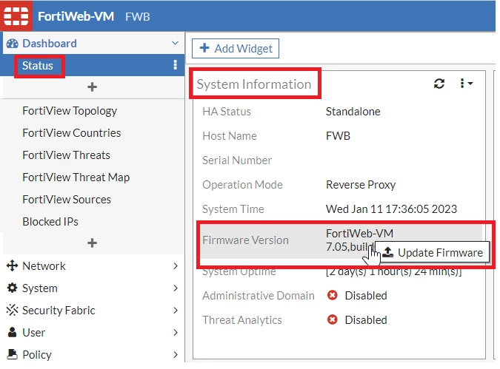Expand the Policy menu chevron
Screen dimensions: 500x369
(x=176, y=355)
